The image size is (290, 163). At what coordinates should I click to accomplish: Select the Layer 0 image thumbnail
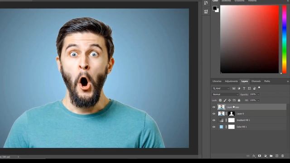221,114
